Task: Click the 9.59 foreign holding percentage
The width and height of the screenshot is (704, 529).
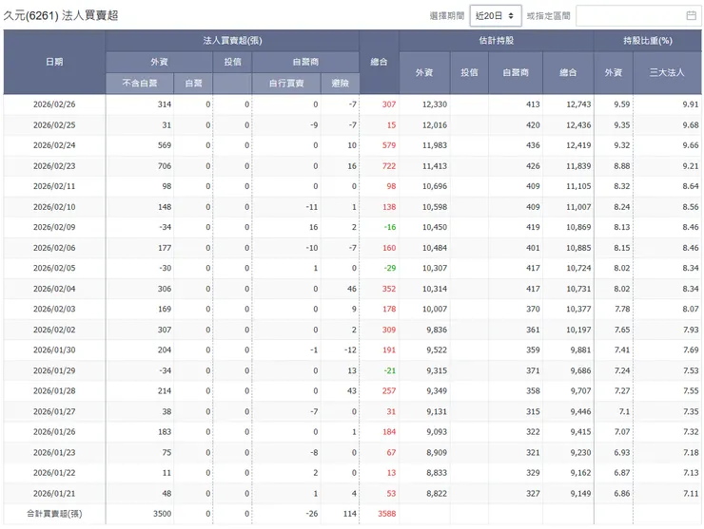Action: coord(622,104)
